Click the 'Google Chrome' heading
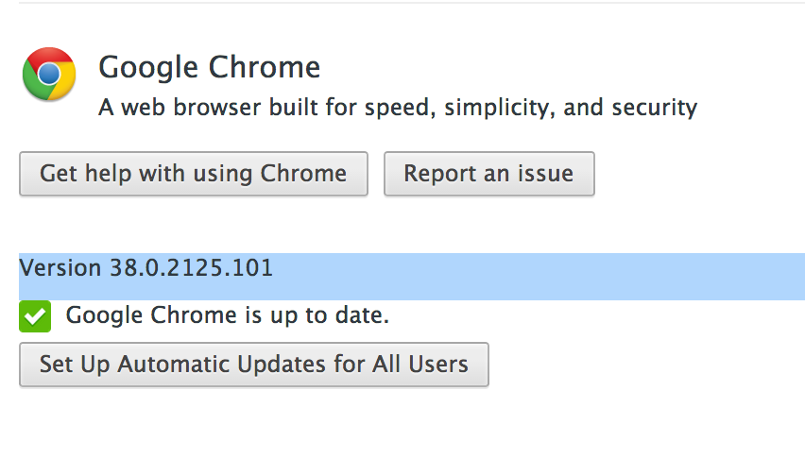Image resolution: width=805 pixels, height=476 pixels. click(210, 68)
